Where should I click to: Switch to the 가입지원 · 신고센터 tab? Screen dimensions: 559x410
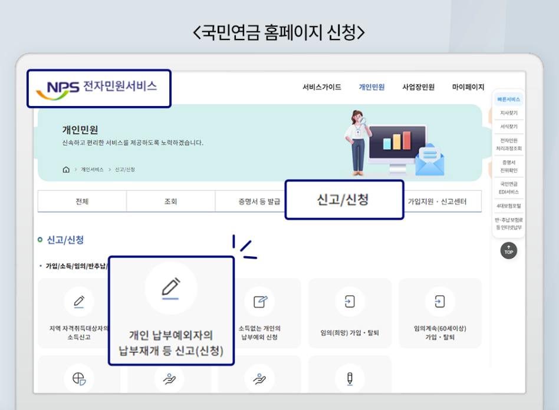pos(442,201)
